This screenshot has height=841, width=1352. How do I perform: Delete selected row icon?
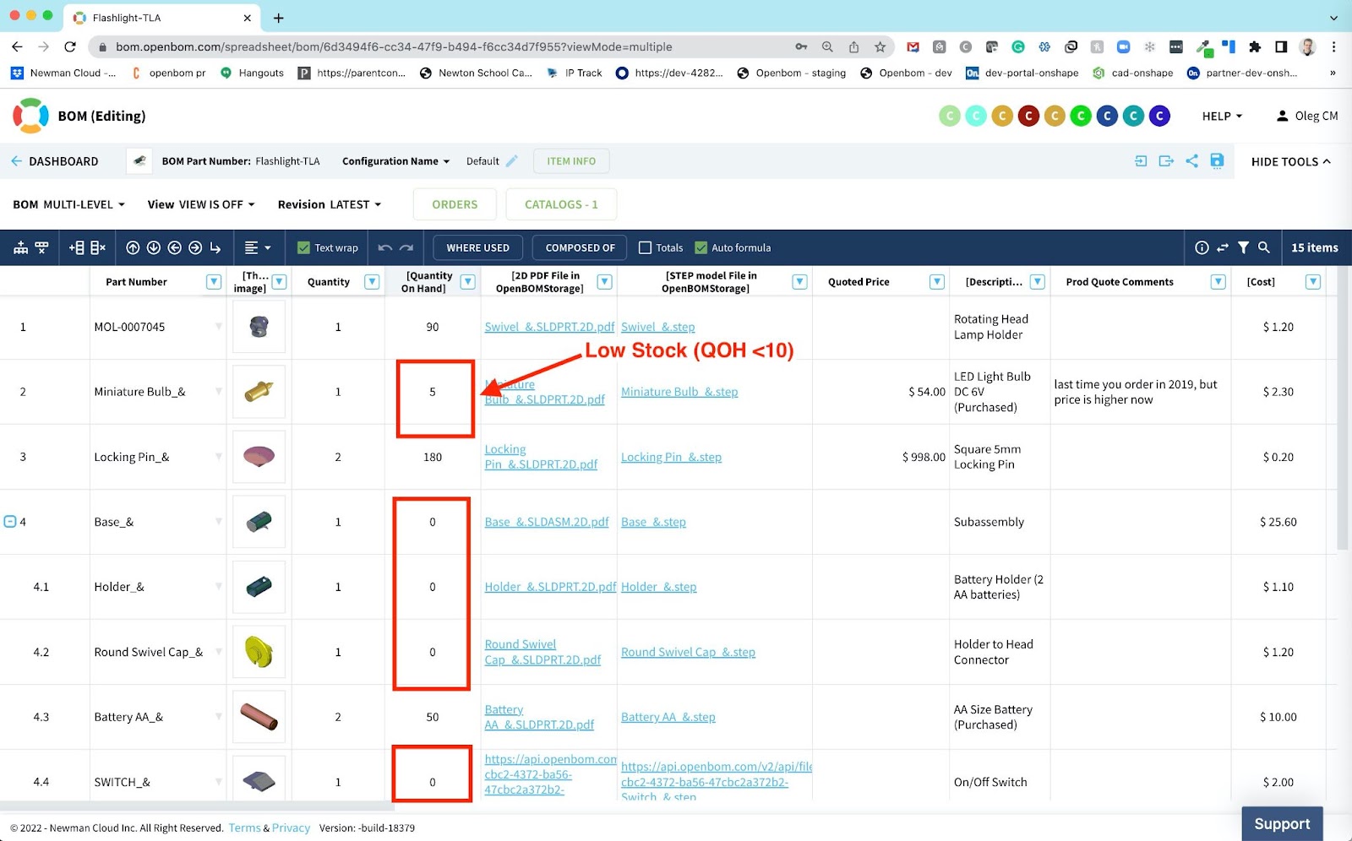coord(98,248)
